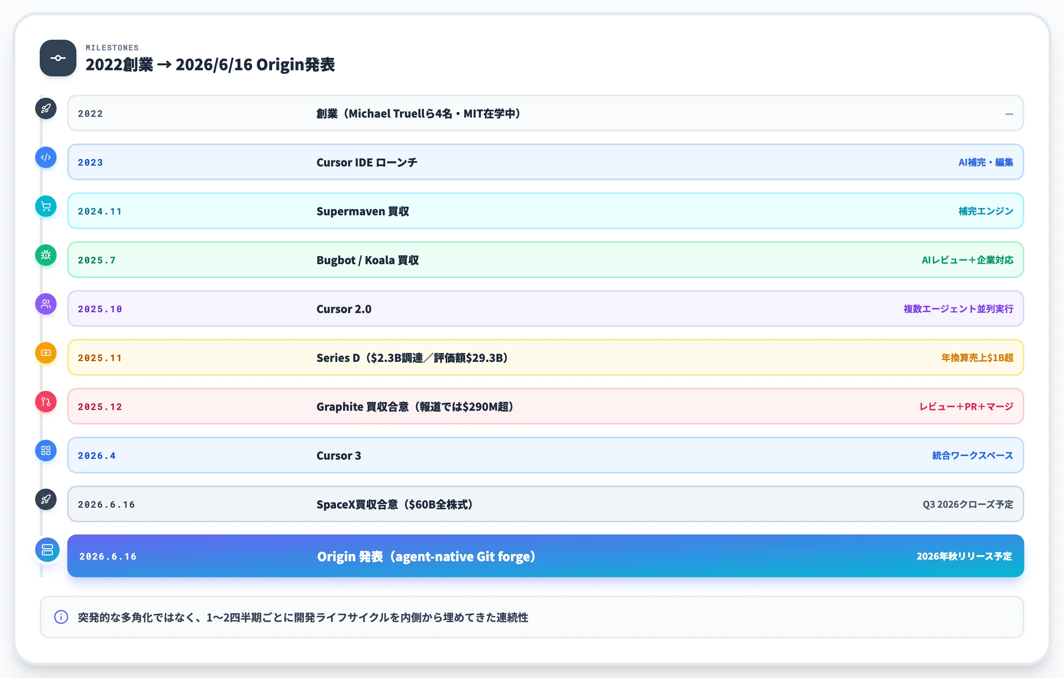This screenshot has width=1064, height=678.
Task: Click Bugbot / Koala 買収 text
Action: (368, 260)
